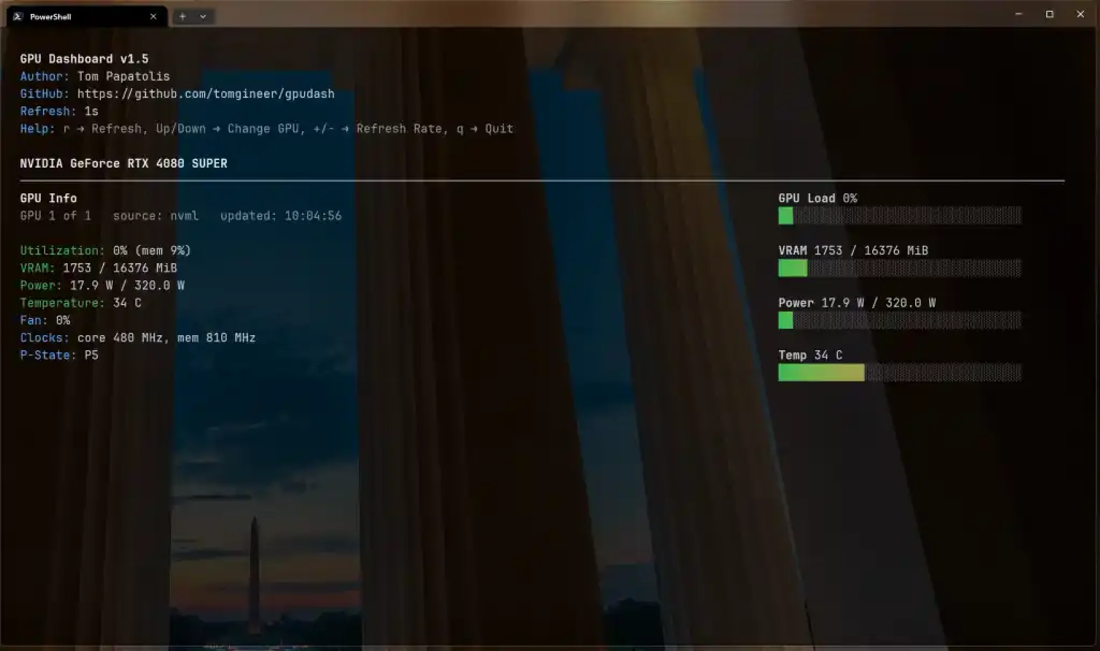Click the 'P-State: P5' line
This screenshot has height=651, width=1100.
pyautogui.click(x=59, y=355)
